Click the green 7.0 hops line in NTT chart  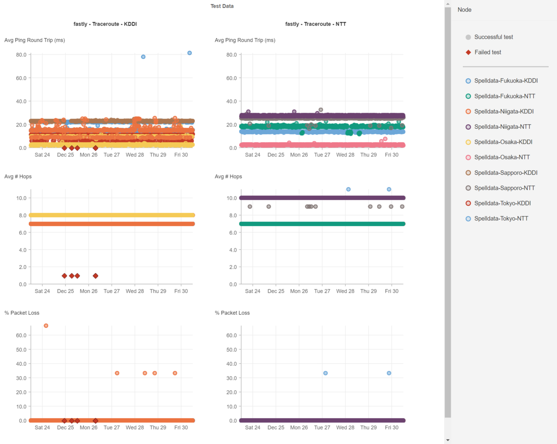point(322,224)
